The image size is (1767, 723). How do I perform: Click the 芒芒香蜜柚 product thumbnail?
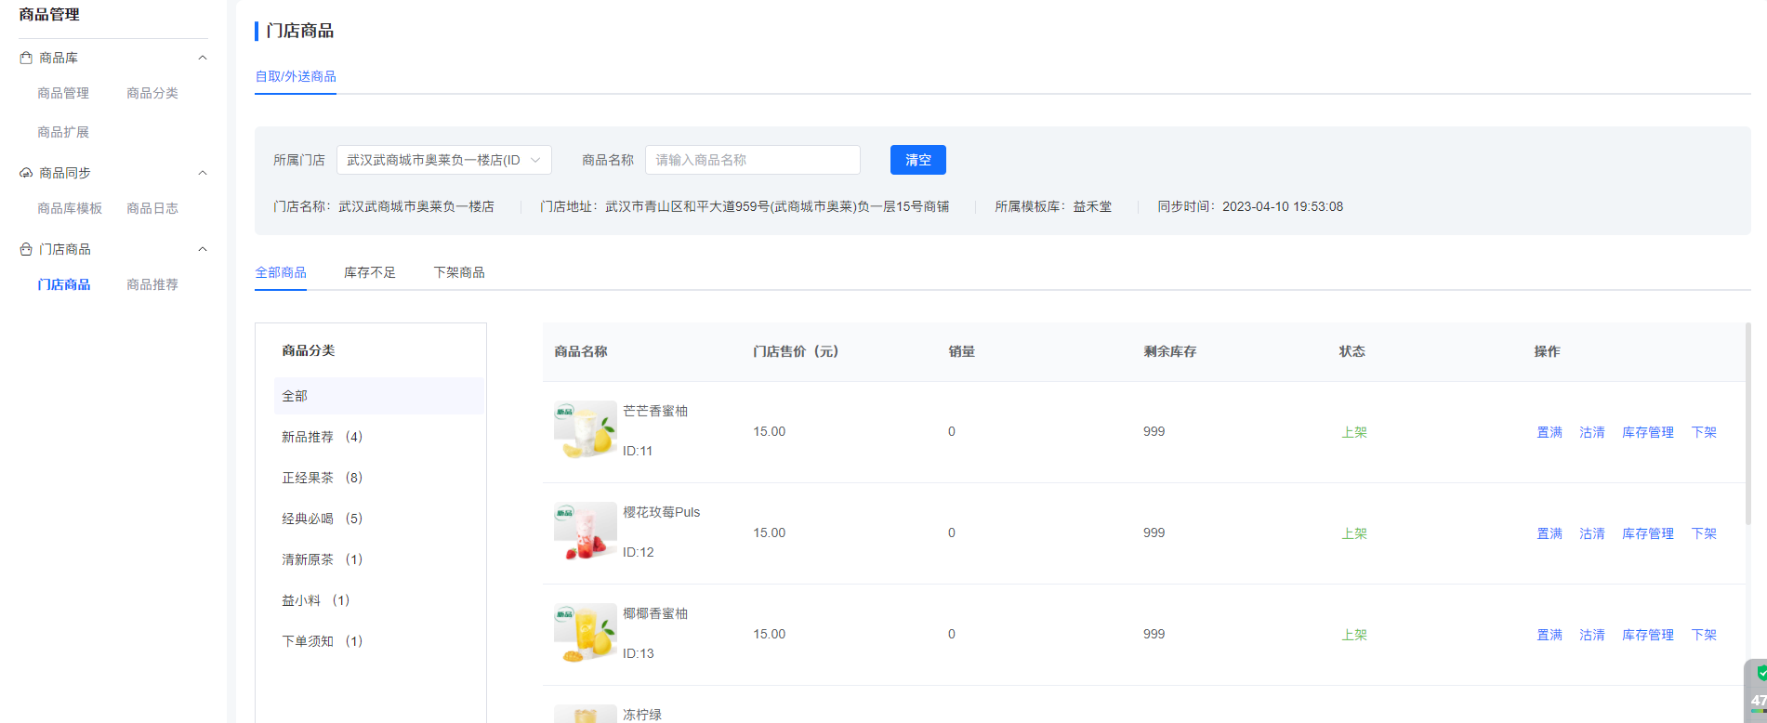586,432
